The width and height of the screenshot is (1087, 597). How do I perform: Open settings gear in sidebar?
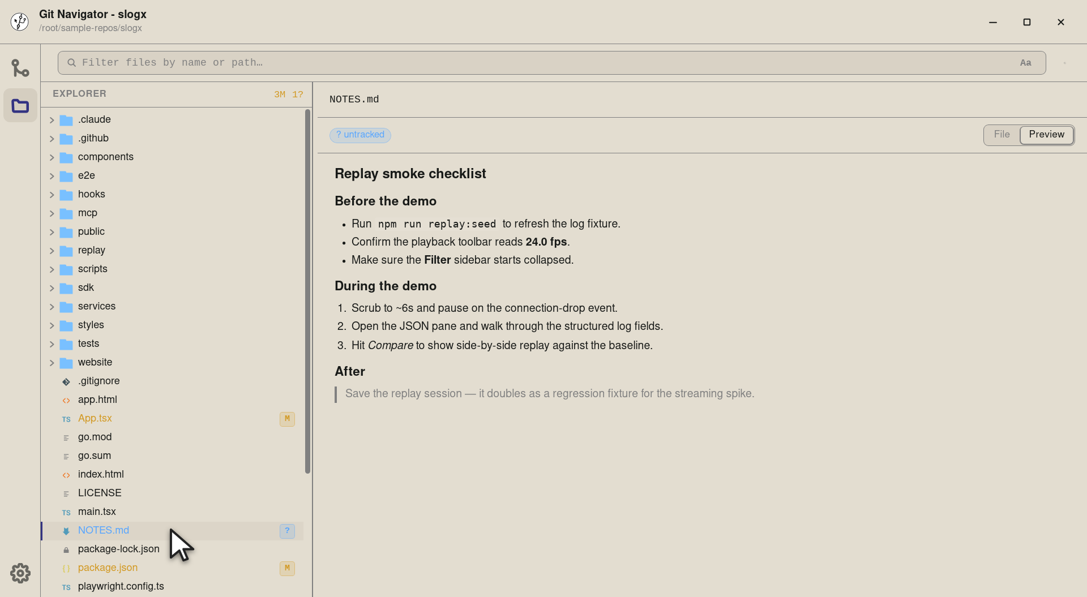click(20, 573)
